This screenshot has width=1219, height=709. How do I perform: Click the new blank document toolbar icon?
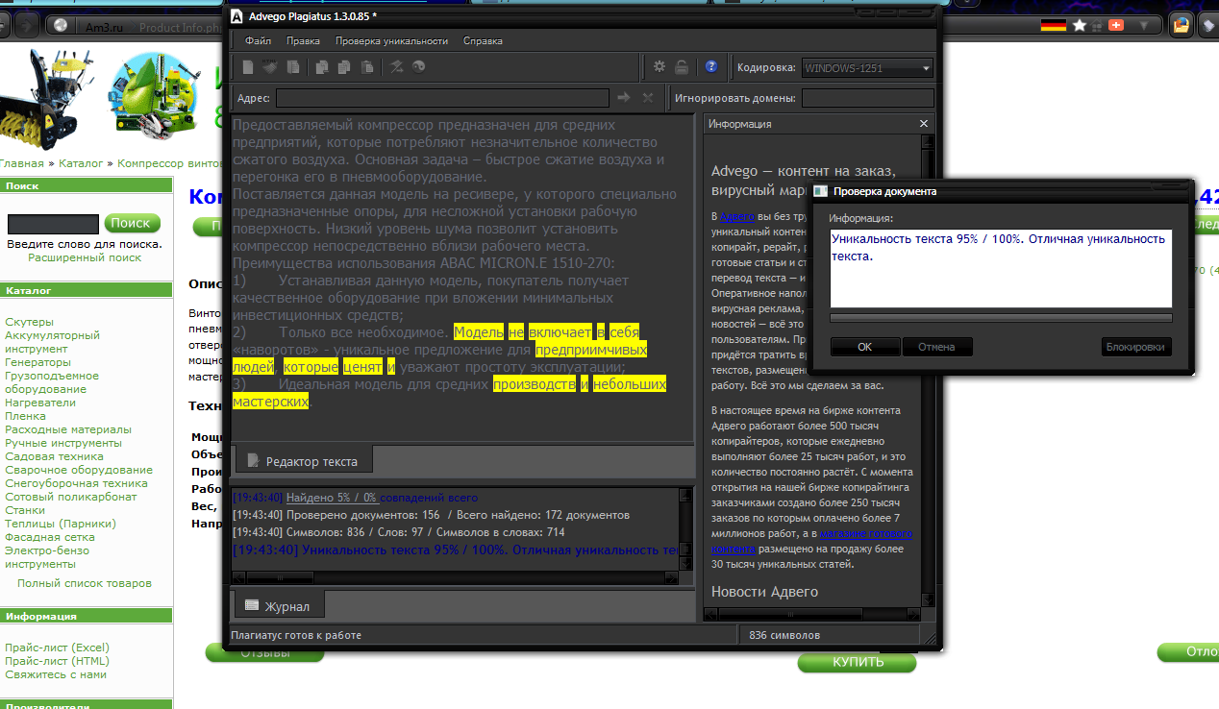[x=248, y=67]
